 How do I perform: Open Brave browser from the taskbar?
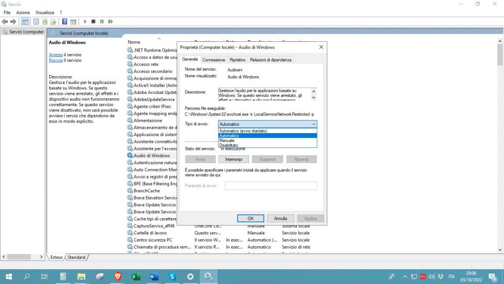118,277
